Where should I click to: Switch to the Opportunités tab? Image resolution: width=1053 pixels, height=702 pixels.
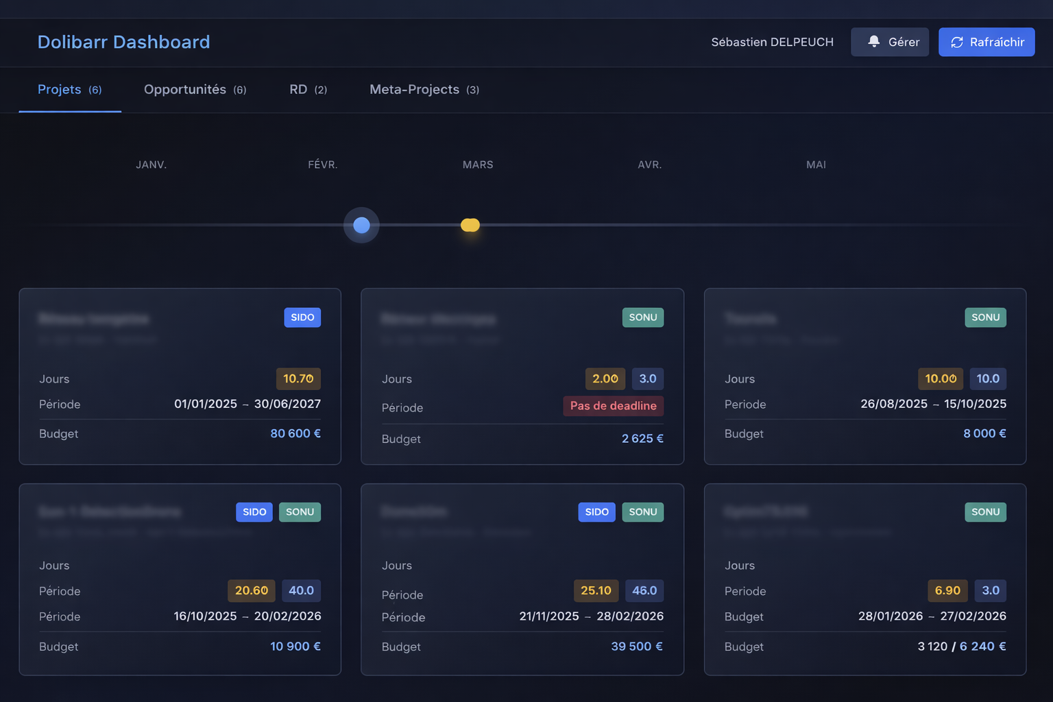(185, 89)
